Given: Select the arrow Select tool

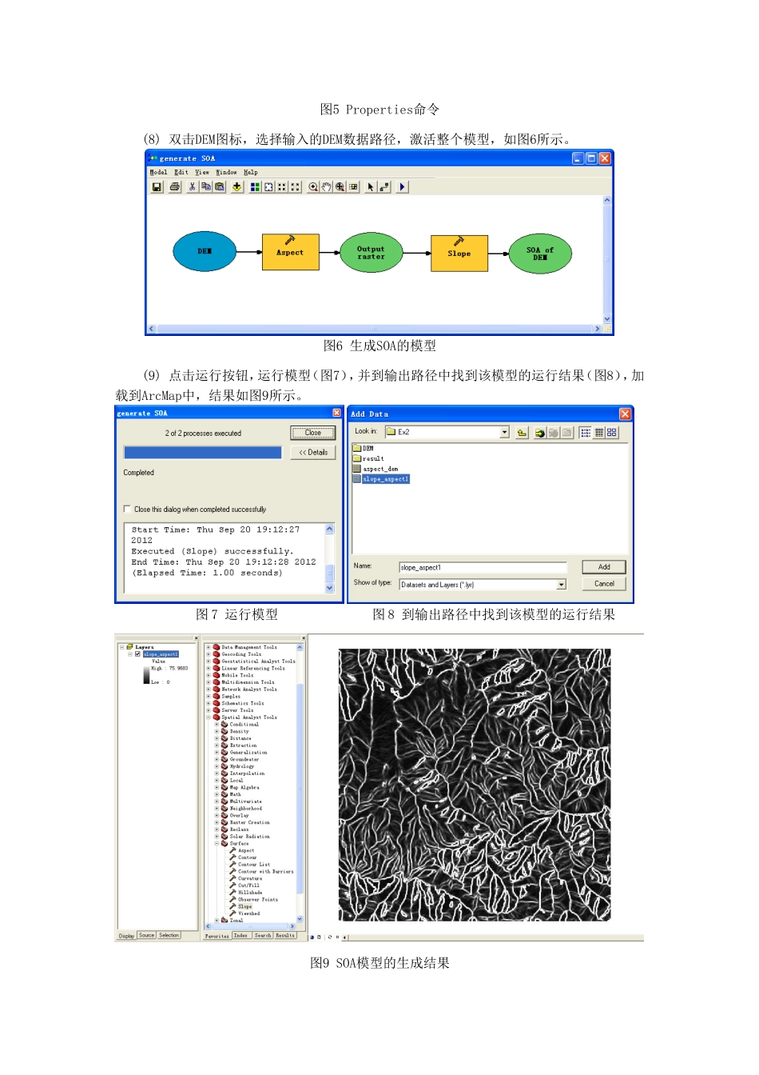Looking at the screenshot, I should (x=371, y=187).
